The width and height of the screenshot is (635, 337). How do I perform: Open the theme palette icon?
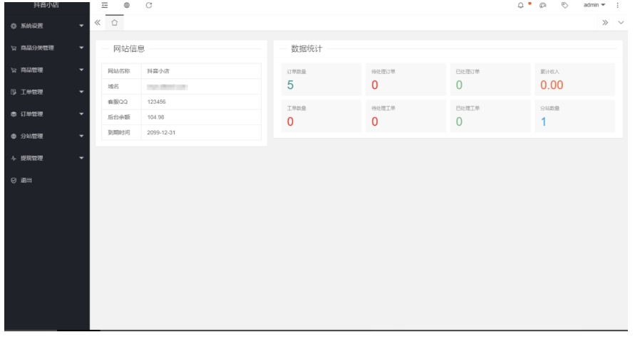[543, 6]
